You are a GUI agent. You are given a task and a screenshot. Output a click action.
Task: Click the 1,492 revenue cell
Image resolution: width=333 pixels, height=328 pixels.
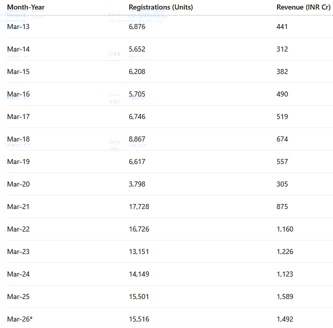(285, 319)
